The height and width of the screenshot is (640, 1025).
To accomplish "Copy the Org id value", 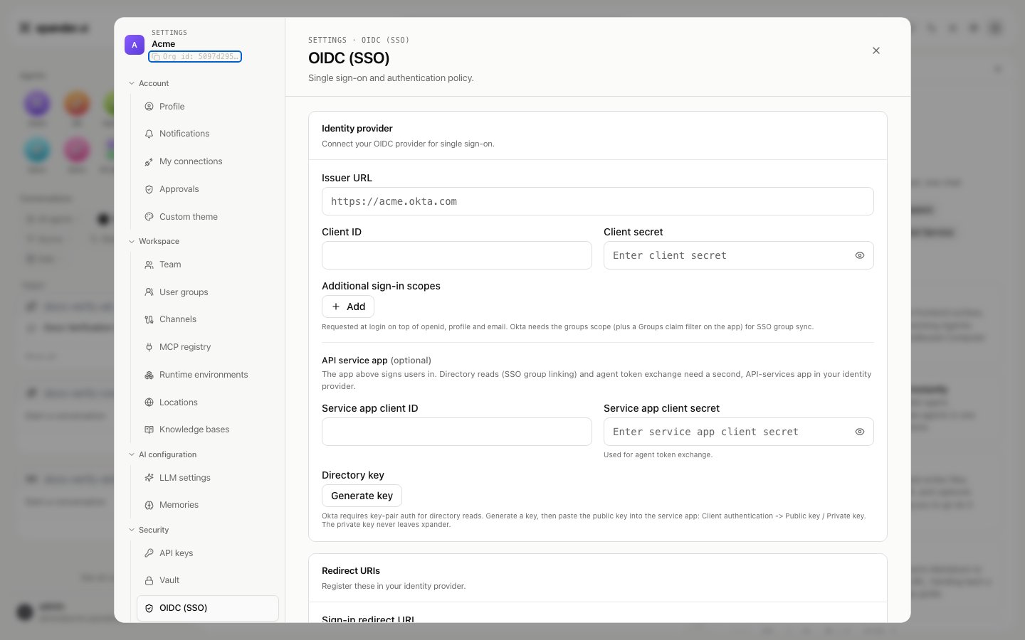I will click(x=195, y=56).
